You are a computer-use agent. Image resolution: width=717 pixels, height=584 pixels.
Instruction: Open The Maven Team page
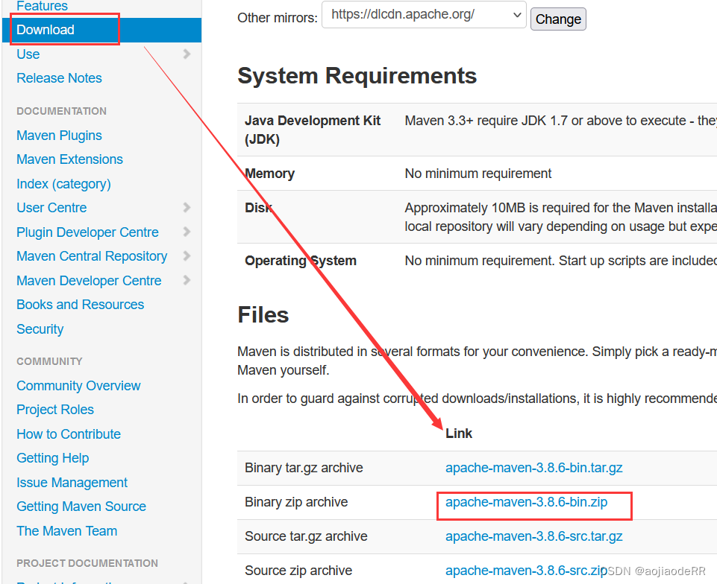tap(66, 531)
